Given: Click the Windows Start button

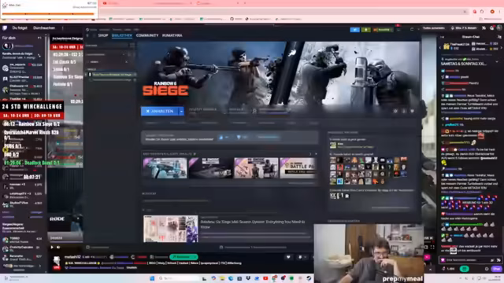Looking at the screenshot, I should 152,278.
